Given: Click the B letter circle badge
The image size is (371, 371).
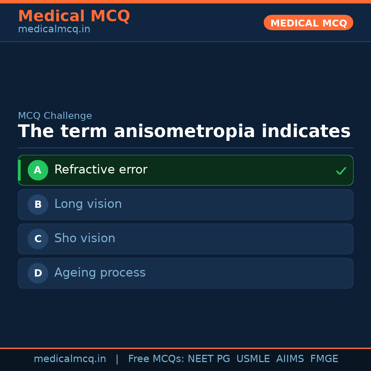Looking at the screenshot, I should 38,204.
